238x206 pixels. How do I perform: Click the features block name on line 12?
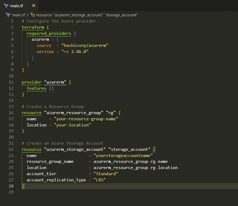pyautogui.click(x=37, y=88)
